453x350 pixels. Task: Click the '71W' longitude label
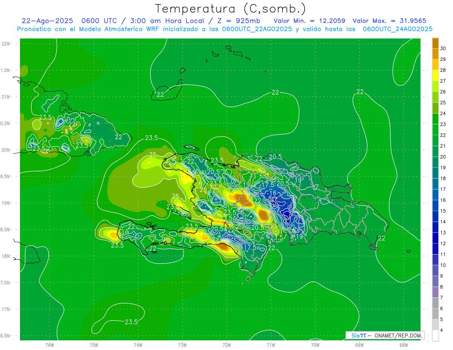click(x=271, y=345)
